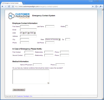104x100 pixels.
Task: Click the Address input field
Action: [x=28, y=36]
